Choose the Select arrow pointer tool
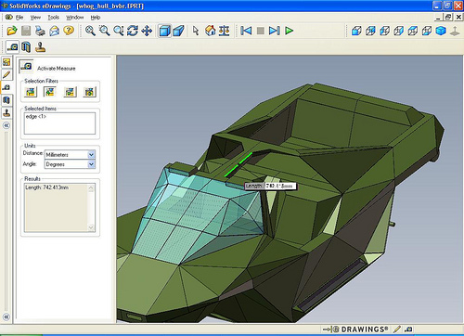 point(196,31)
